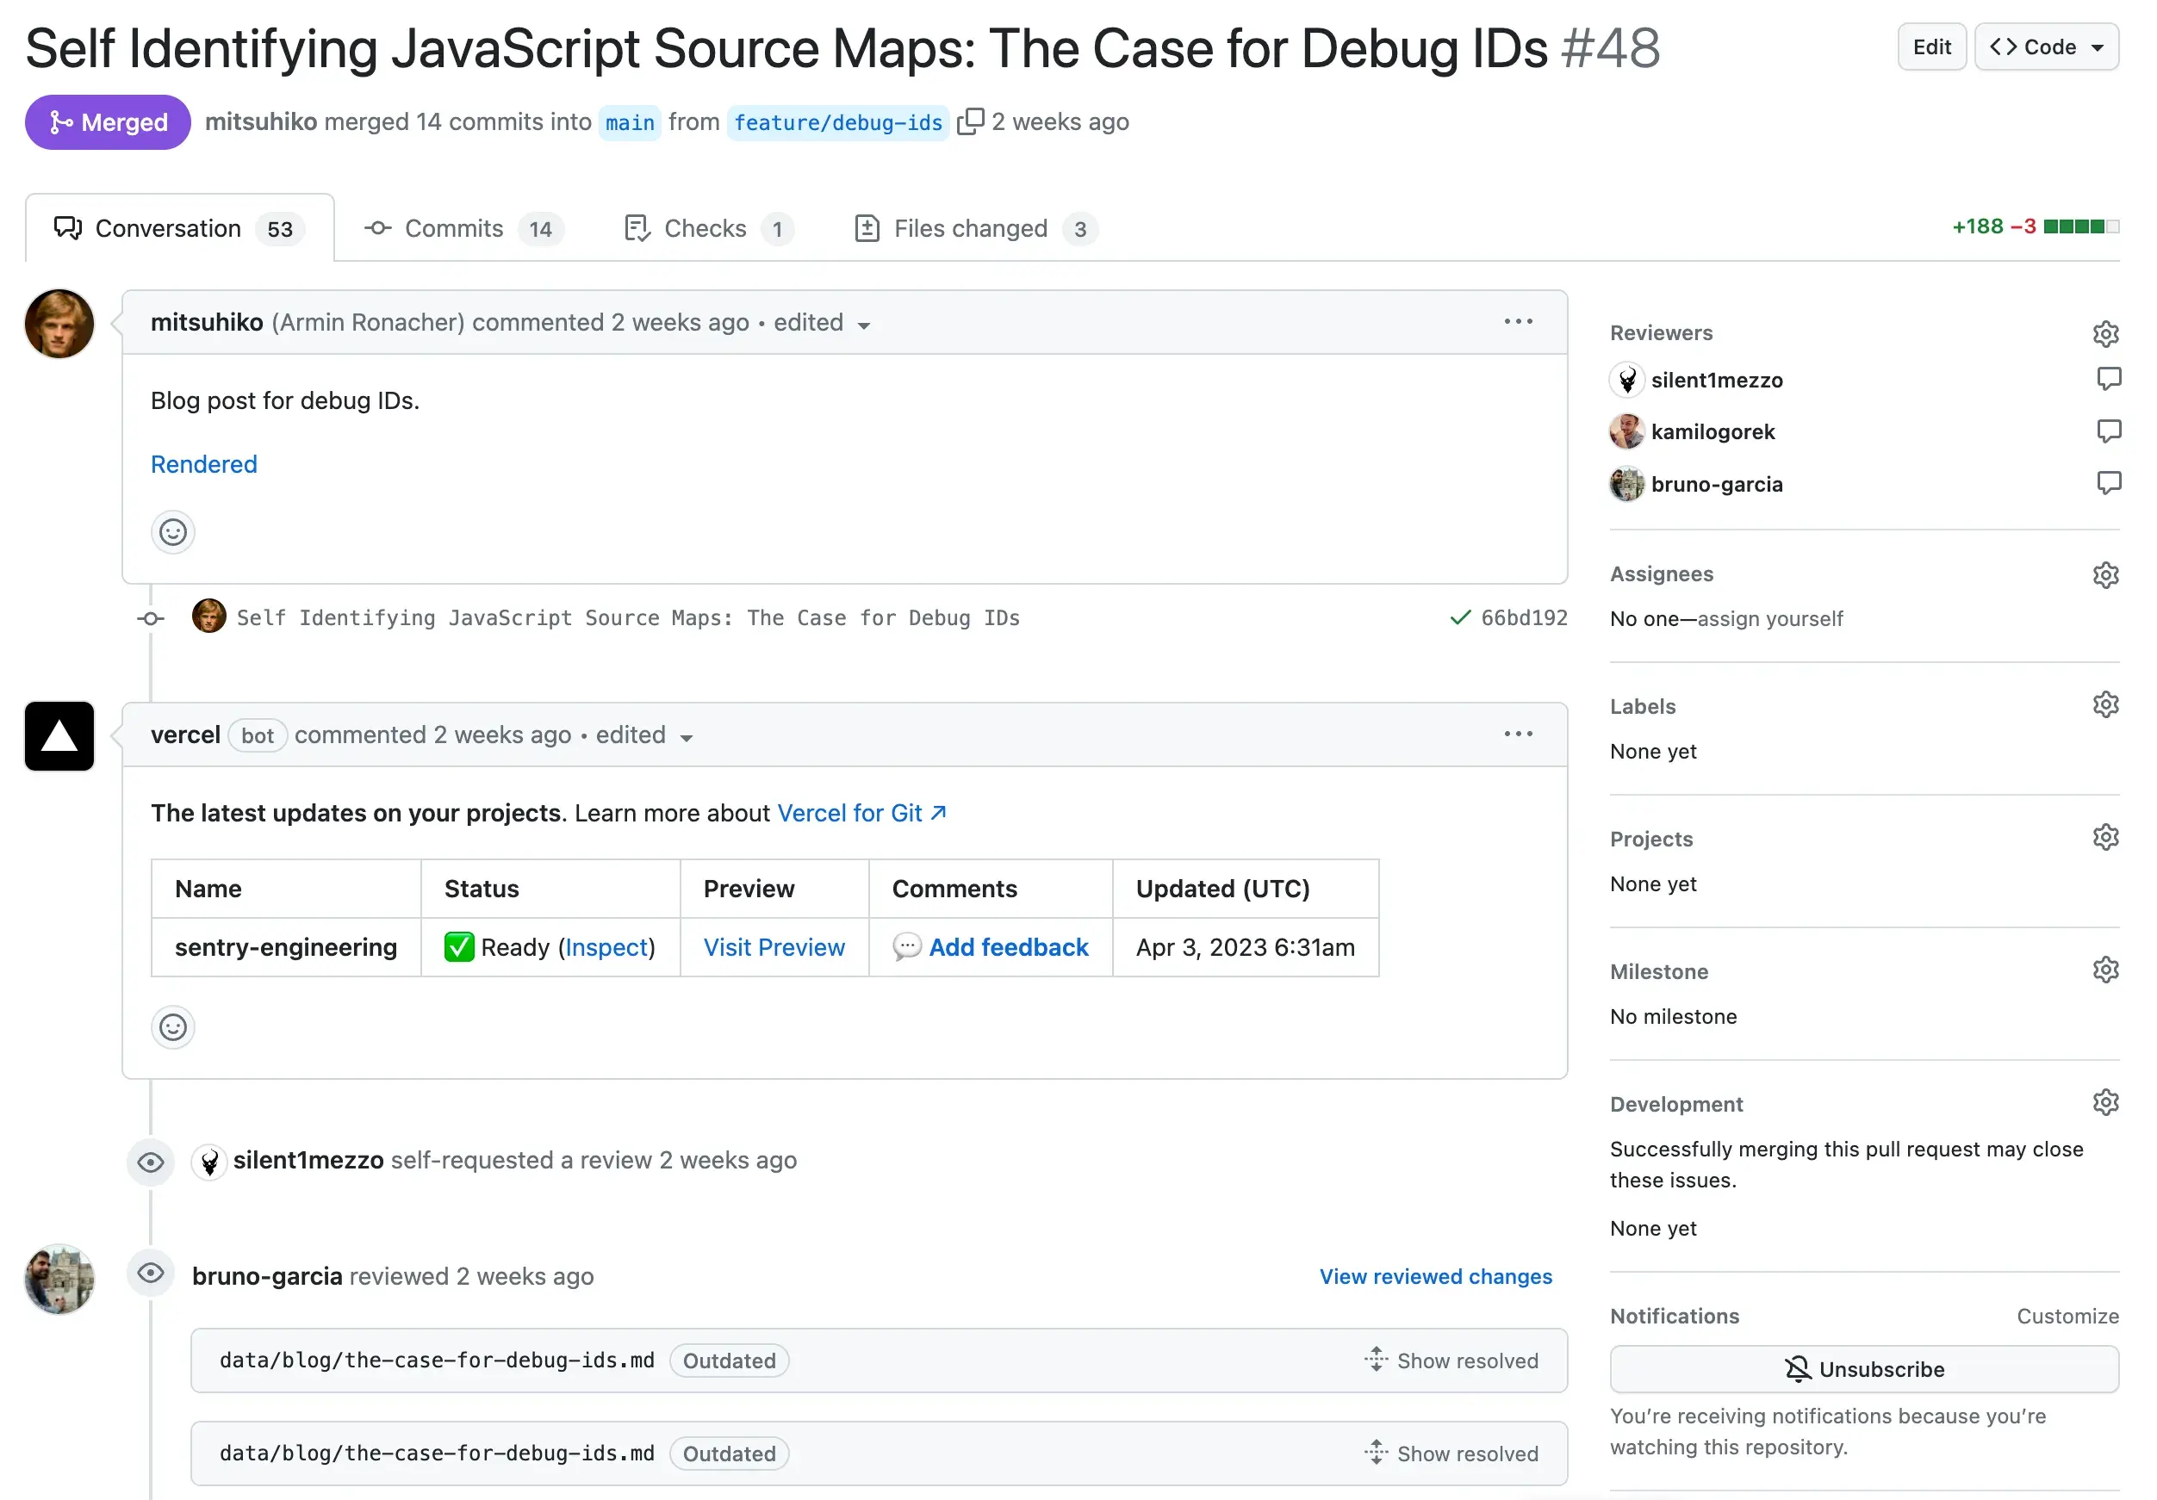Viewport: 2157px width, 1500px height.
Task: Click the Edit title button
Action: [1930, 47]
